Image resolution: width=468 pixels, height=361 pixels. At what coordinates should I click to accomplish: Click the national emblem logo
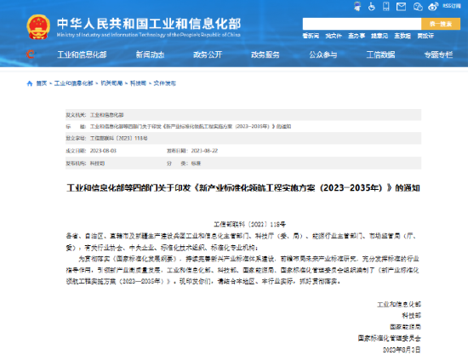coord(38,27)
